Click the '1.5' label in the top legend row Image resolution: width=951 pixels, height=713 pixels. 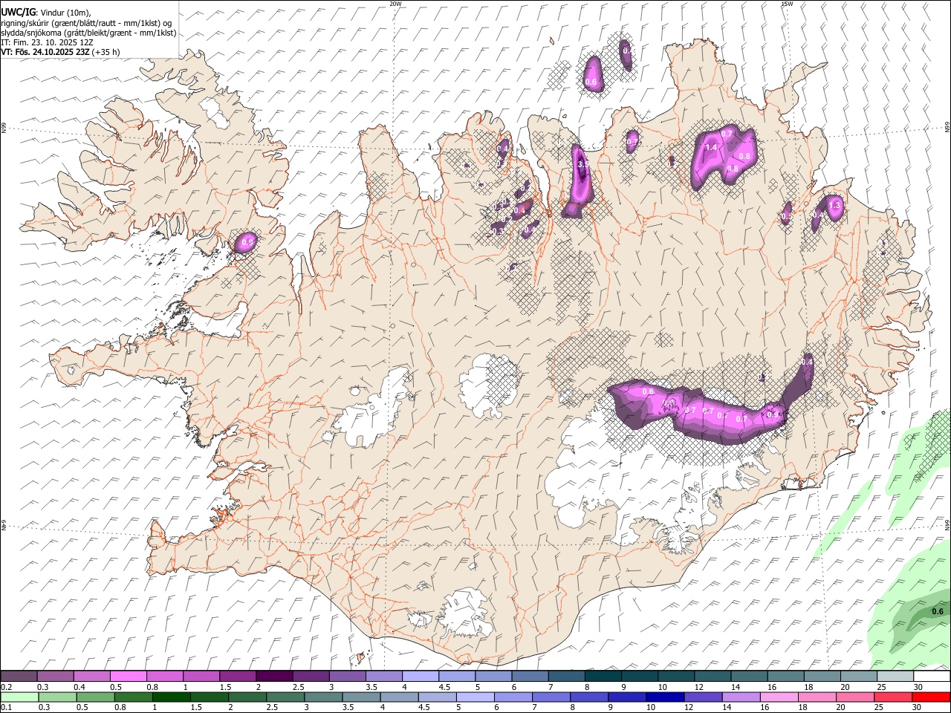point(225,687)
